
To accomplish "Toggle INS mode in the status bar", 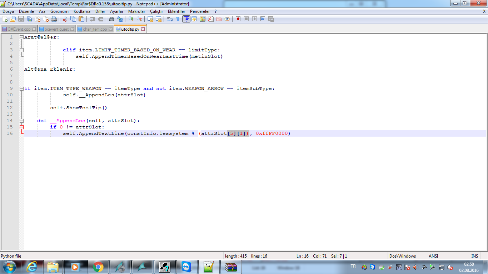I will (x=474, y=256).
